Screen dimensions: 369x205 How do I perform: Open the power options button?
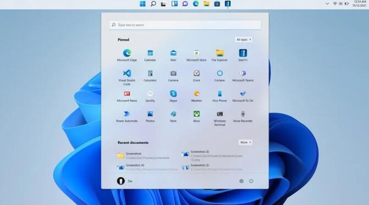pyautogui.click(x=251, y=181)
